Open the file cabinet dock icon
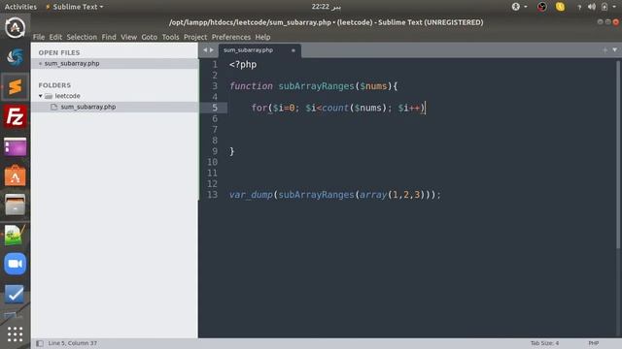Image resolution: width=622 pixels, height=349 pixels. pyautogui.click(x=16, y=205)
